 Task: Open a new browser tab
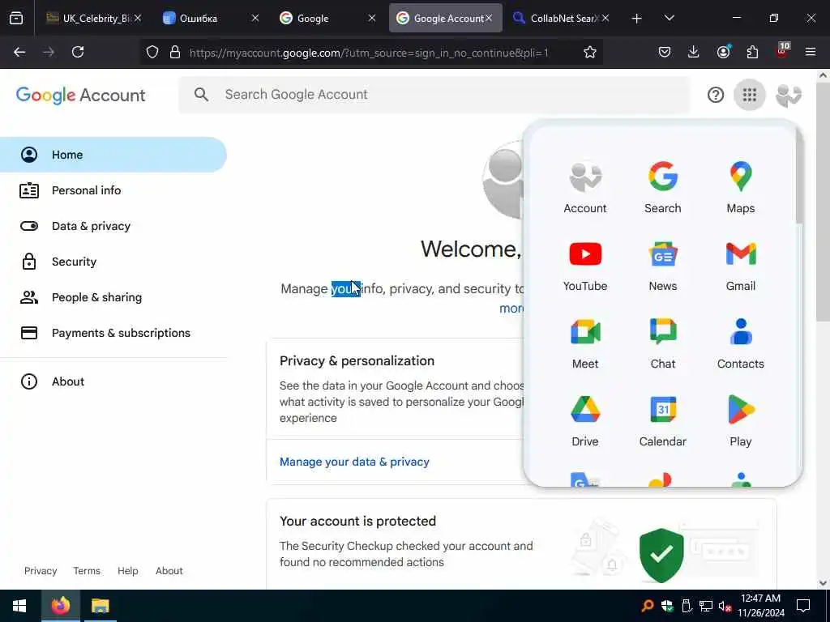637,18
